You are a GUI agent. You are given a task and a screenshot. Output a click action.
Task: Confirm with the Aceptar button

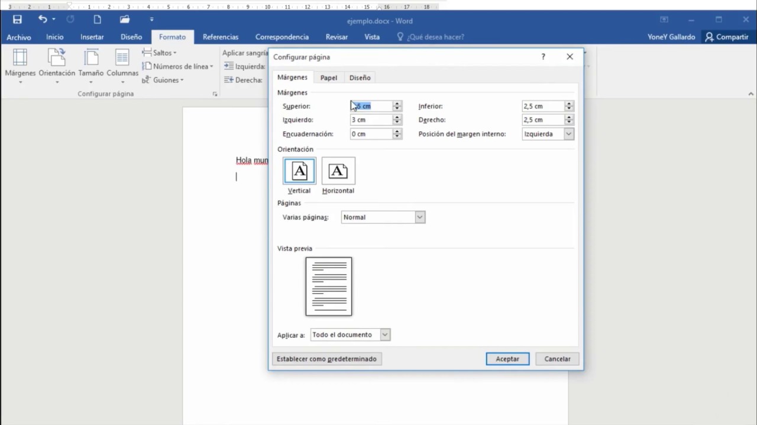click(x=507, y=359)
